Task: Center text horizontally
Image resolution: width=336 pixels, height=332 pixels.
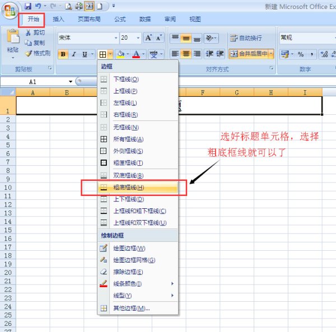Action: [186, 54]
